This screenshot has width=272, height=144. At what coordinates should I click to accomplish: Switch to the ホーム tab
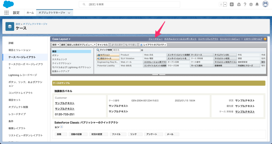pyautogui.click(x=30, y=13)
